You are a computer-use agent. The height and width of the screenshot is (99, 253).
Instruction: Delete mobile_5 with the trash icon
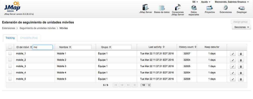coord(241,79)
